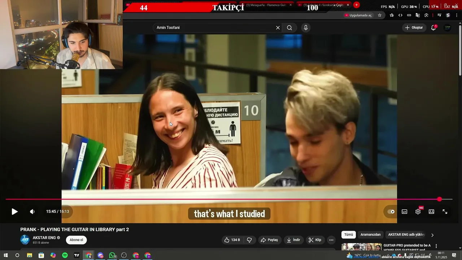Select the Aramanızdan filter chip
The width and height of the screenshot is (462, 260).
pyautogui.click(x=371, y=235)
